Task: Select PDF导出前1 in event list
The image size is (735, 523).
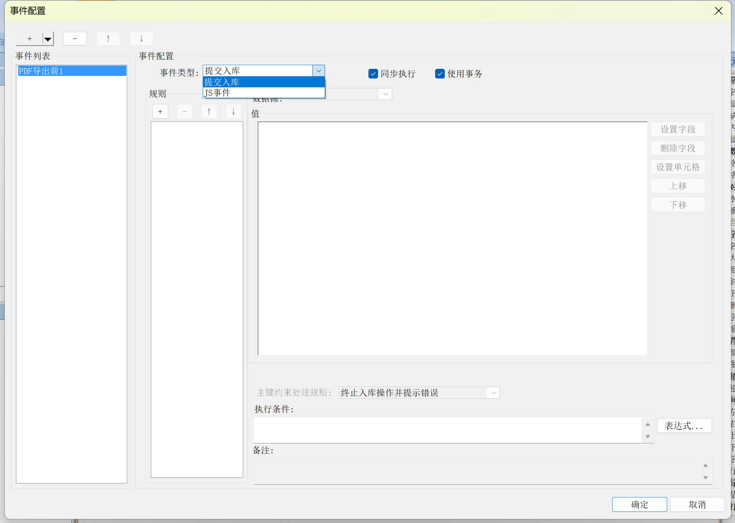Action: click(72, 71)
